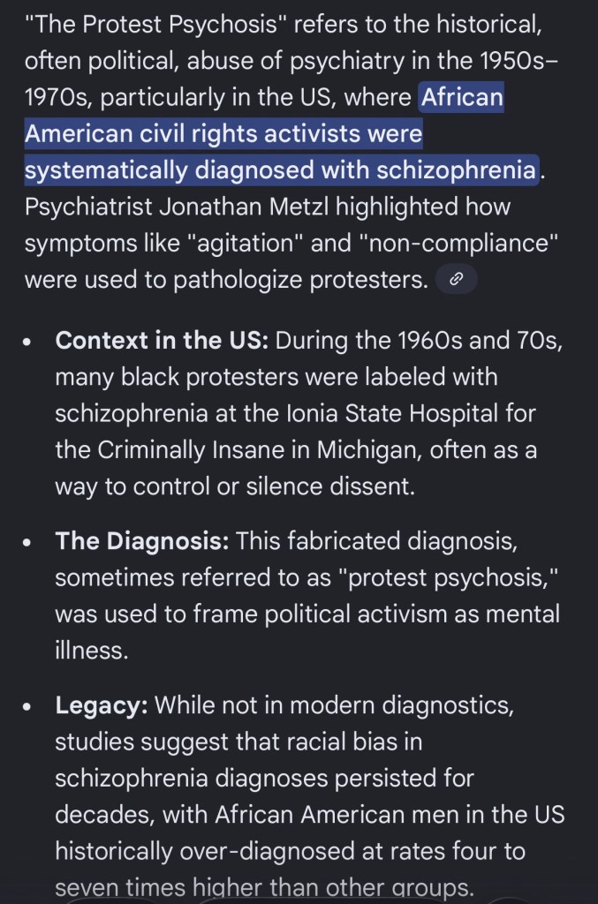Select the 'Legacy:' bold heading
Viewport: 598px width, 904px height.
[102, 706]
